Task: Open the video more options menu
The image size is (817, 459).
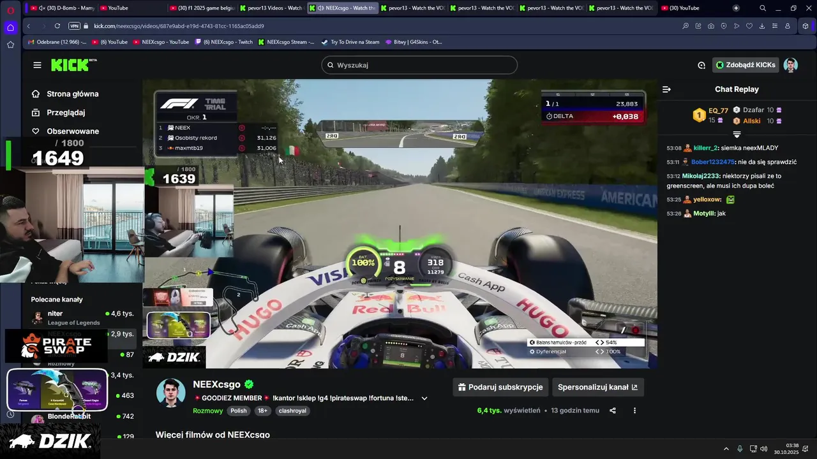Action: 634,411
